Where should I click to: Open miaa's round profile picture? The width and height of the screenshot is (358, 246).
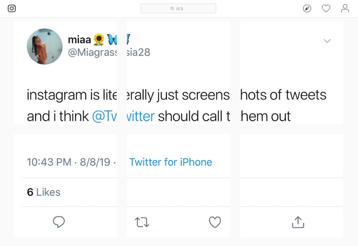[x=45, y=46]
